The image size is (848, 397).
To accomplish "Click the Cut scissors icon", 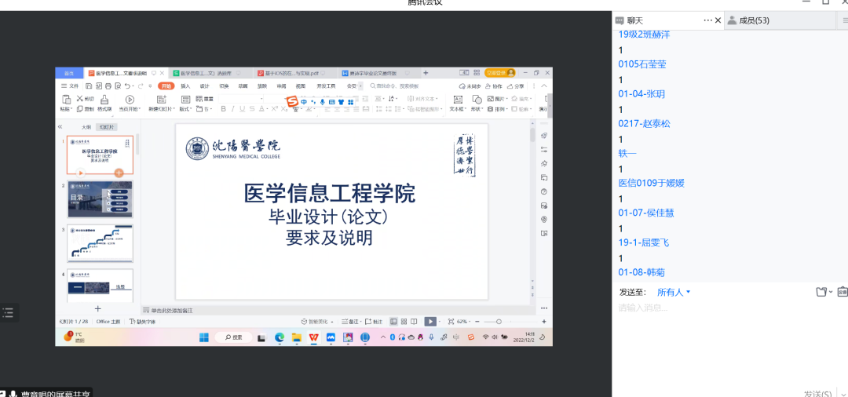I will coord(80,99).
